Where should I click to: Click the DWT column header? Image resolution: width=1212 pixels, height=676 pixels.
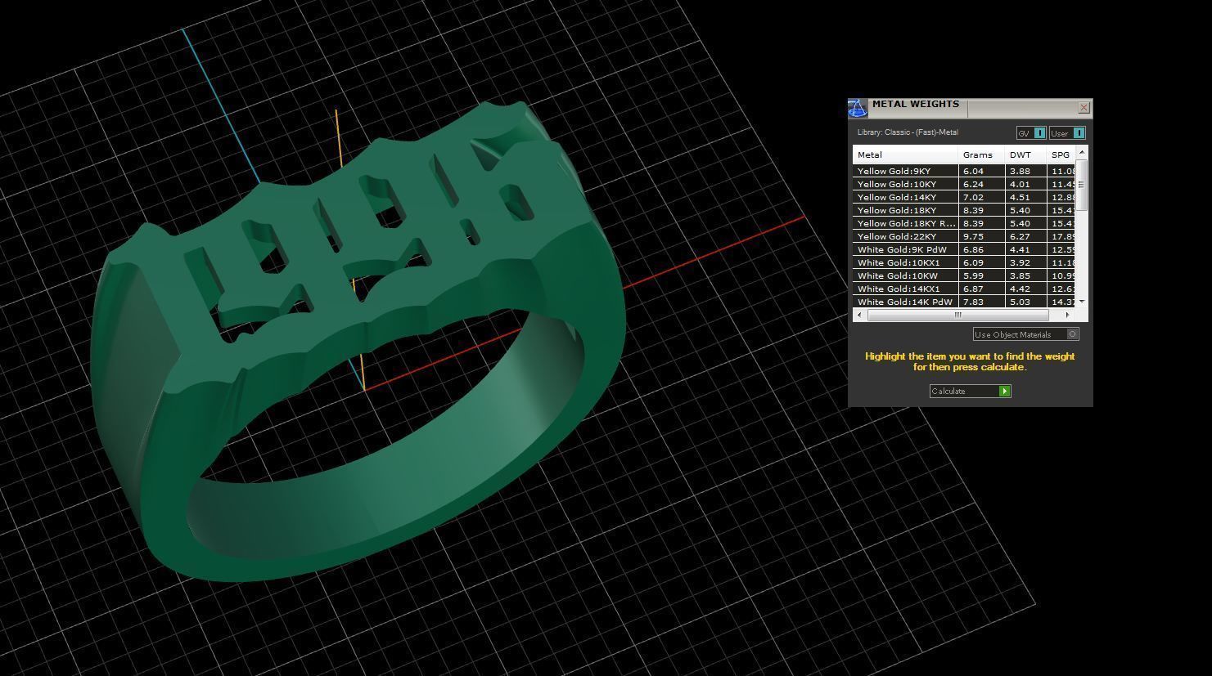click(x=1025, y=154)
